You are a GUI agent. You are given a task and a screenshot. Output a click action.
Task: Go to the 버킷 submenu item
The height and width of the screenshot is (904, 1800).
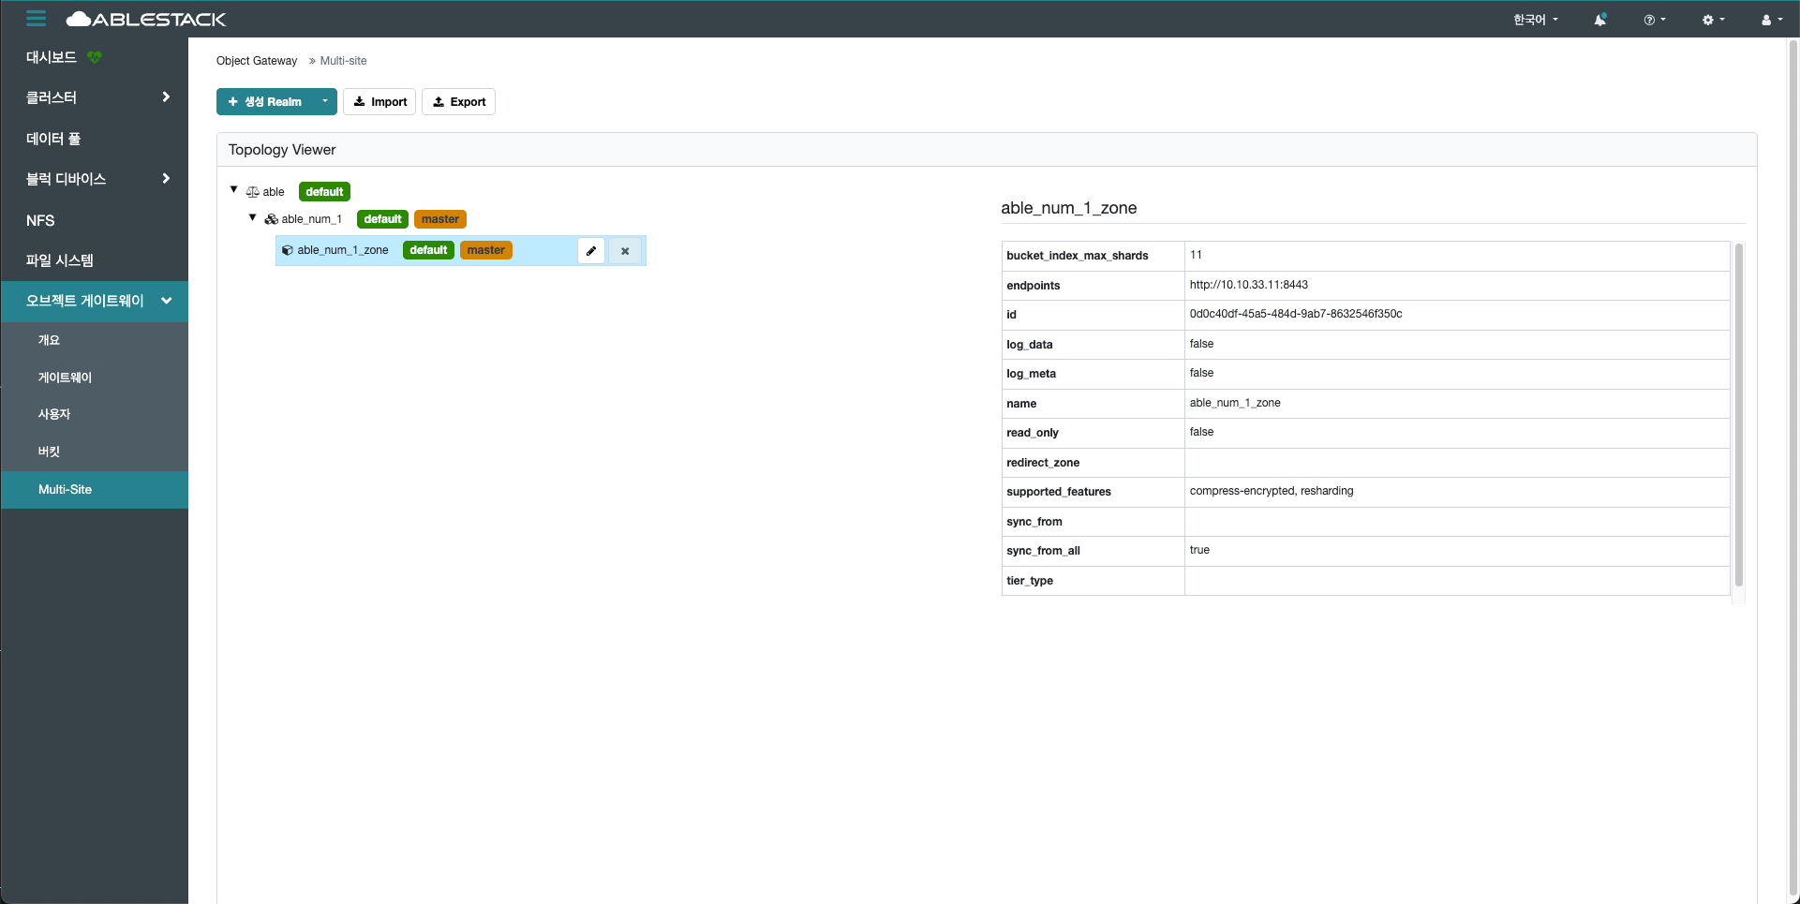[x=49, y=452]
